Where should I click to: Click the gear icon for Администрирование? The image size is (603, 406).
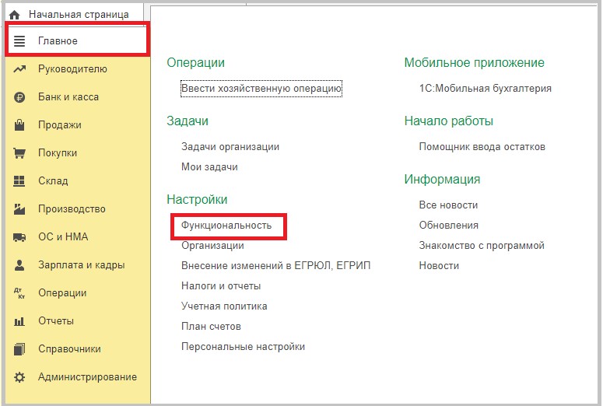[x=19, y=377]
